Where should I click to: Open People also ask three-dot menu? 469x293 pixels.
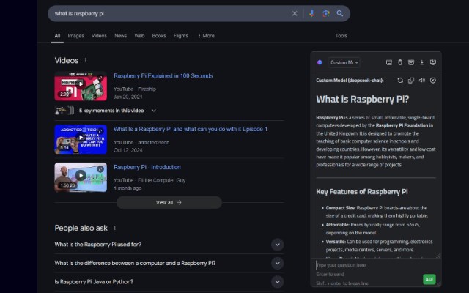[x=115, y=228]
